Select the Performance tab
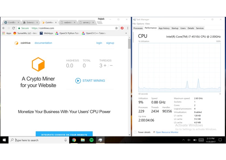The height and width of the screenshot is (160, 226). click(151, 28)
